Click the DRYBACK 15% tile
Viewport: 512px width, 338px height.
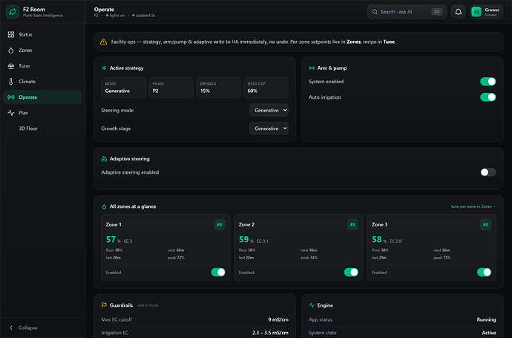(x=218, y=88)
